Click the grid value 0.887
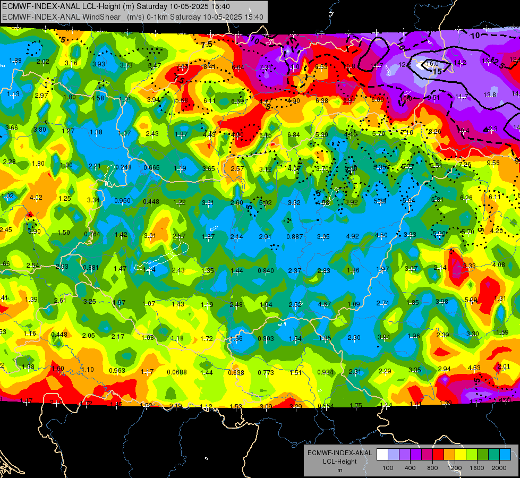This screenshot has height=478, width=520. (294, 236)
